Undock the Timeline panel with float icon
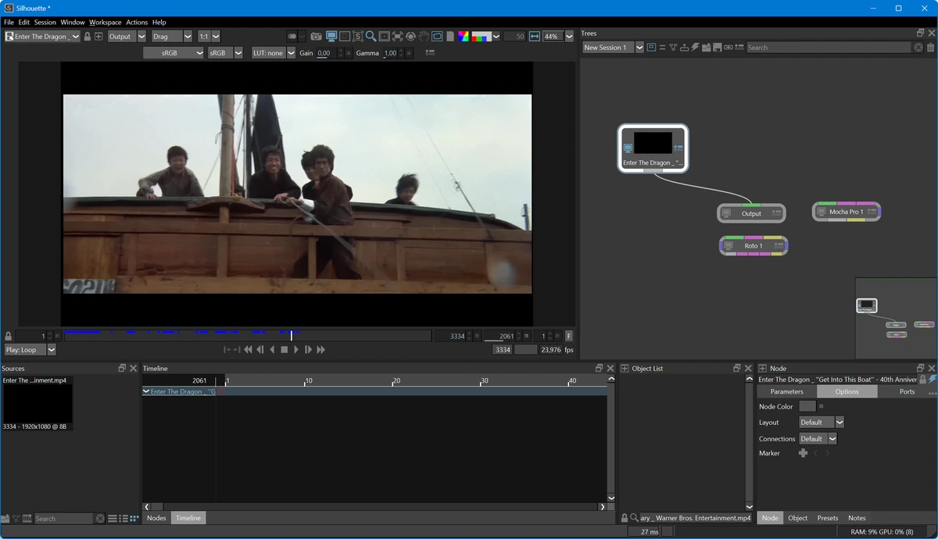This screenshot has width=938, height=539. tap(600, 368)
